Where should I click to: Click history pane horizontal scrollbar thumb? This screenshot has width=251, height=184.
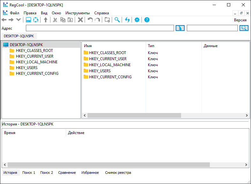[109, 165]
